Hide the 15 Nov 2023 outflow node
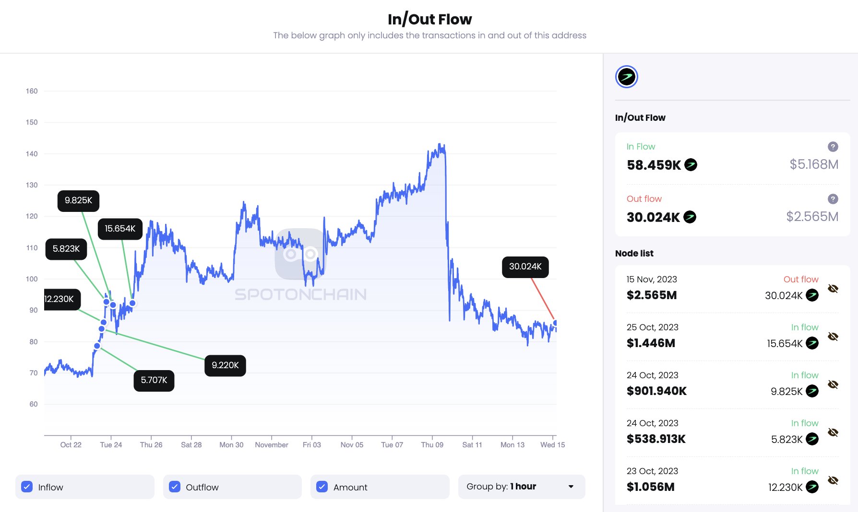Screen dimensions: 858x512 point(833,289)
